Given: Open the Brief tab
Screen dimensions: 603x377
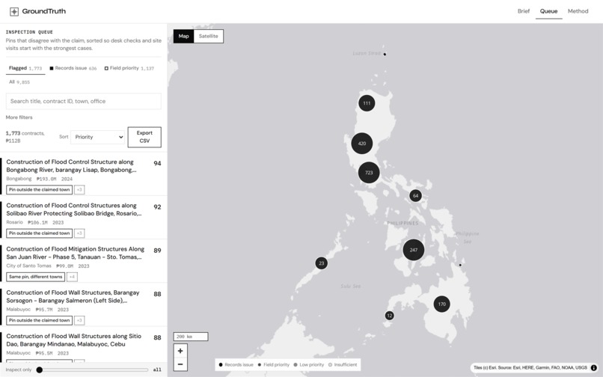Looking at the screenshot, I should pyautogui.click(x=524, y=11).
